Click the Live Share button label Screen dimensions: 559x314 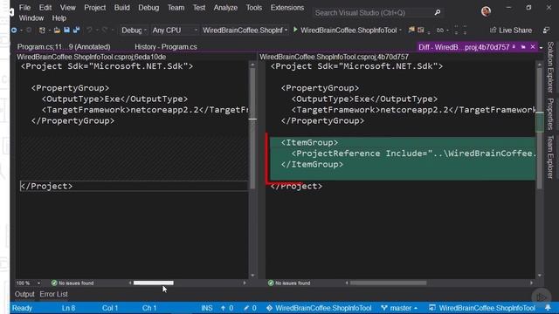point(515,31)
